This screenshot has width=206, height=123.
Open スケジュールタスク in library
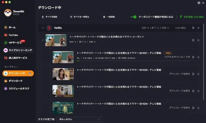pyautogui.click(x=17, y=88)
